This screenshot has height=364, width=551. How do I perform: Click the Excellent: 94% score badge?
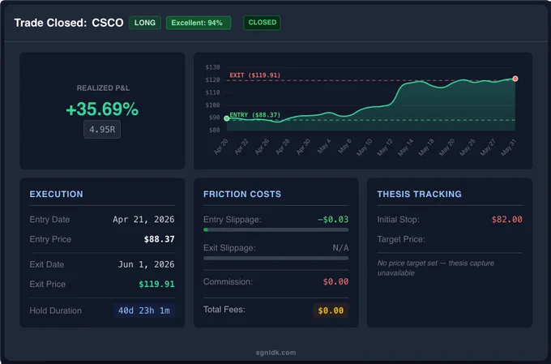coord(199,23)
